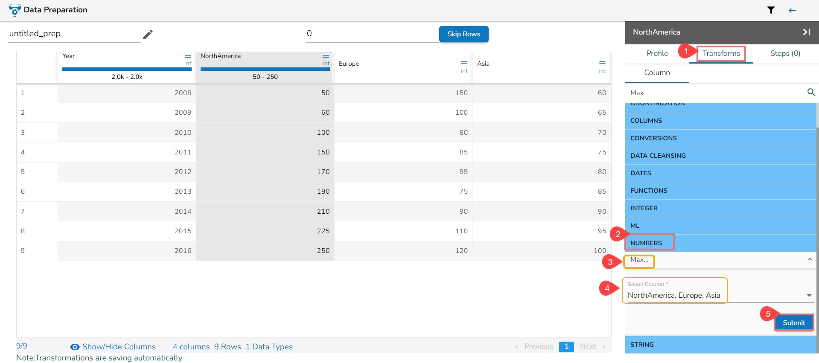Click the skip rows number field

[x=372, y=34]
